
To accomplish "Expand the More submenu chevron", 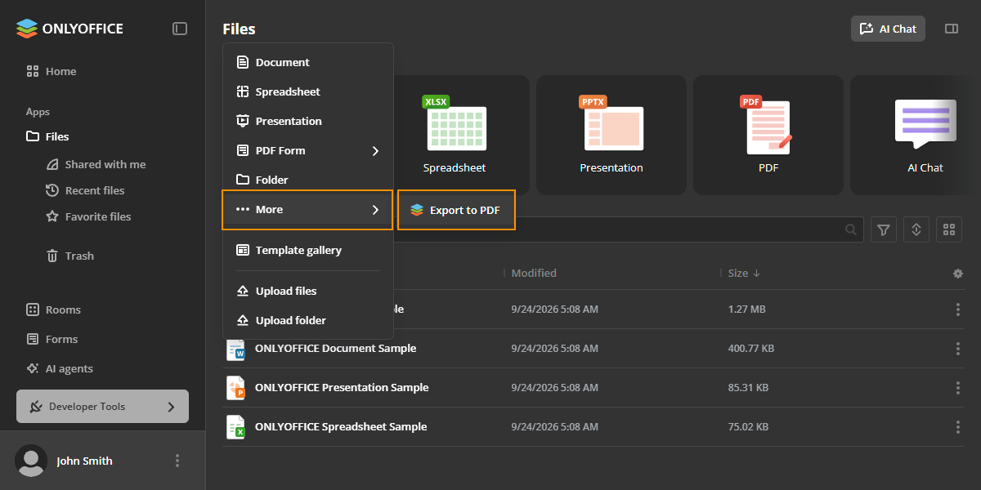I will coord(375,209).
